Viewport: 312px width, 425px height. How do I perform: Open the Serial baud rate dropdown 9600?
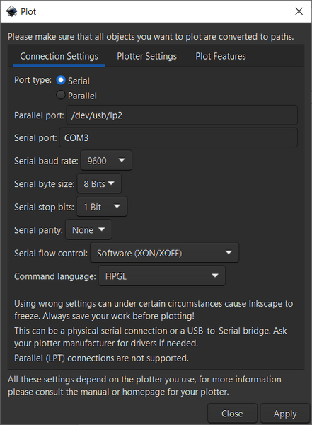point(106,161)
